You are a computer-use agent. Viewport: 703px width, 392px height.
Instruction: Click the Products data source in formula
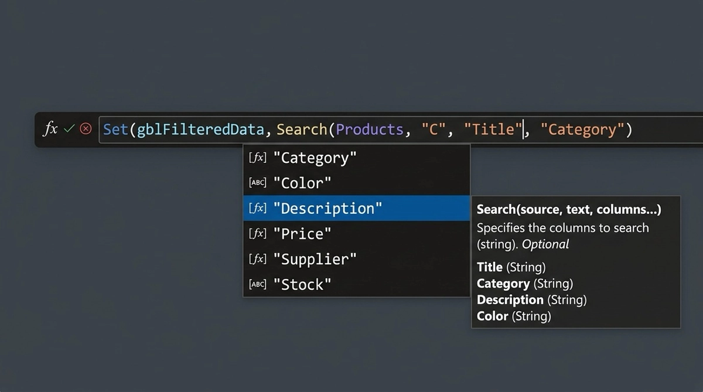pos(370,129)
